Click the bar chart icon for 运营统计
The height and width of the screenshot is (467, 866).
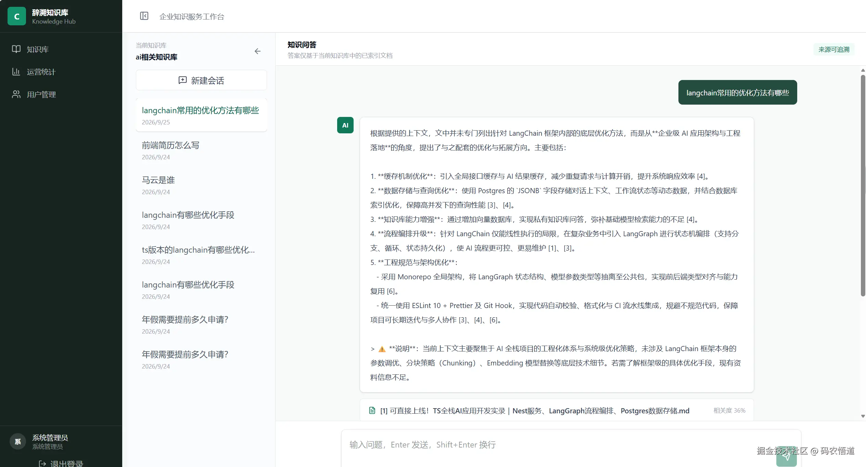pos(16,72)
